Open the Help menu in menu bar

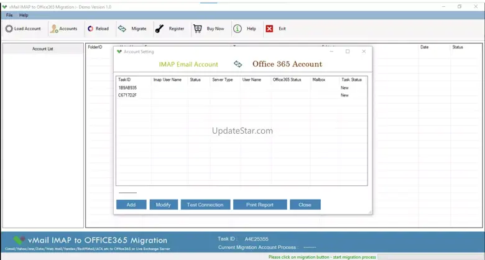tap(24, 15)
